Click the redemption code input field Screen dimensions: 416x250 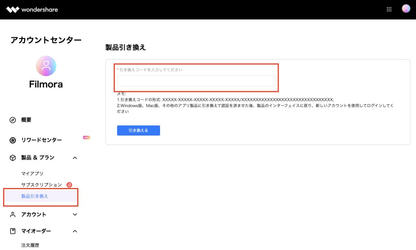[x=196, y=81]
